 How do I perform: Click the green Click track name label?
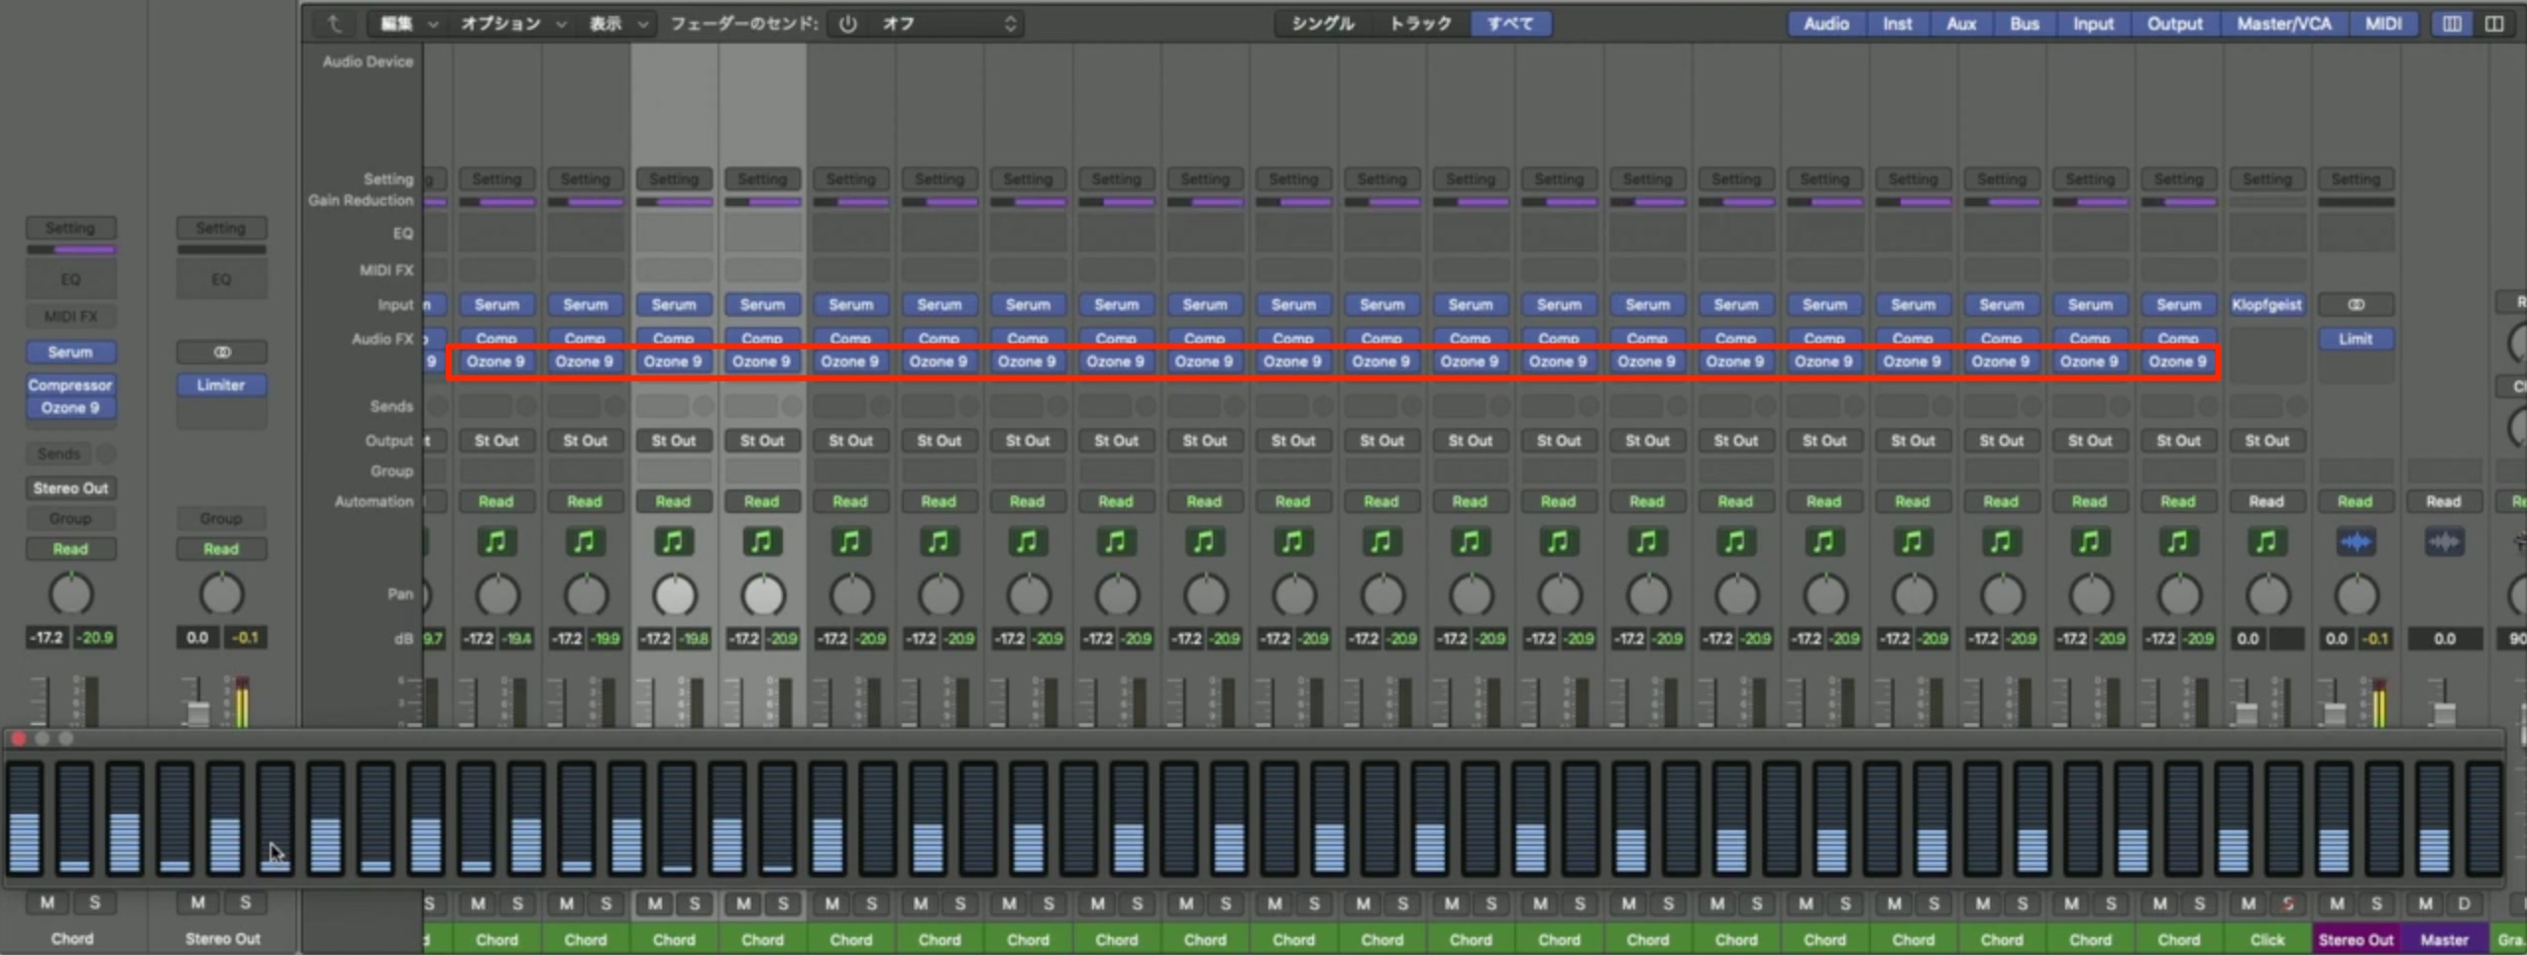pos(2266,939)
